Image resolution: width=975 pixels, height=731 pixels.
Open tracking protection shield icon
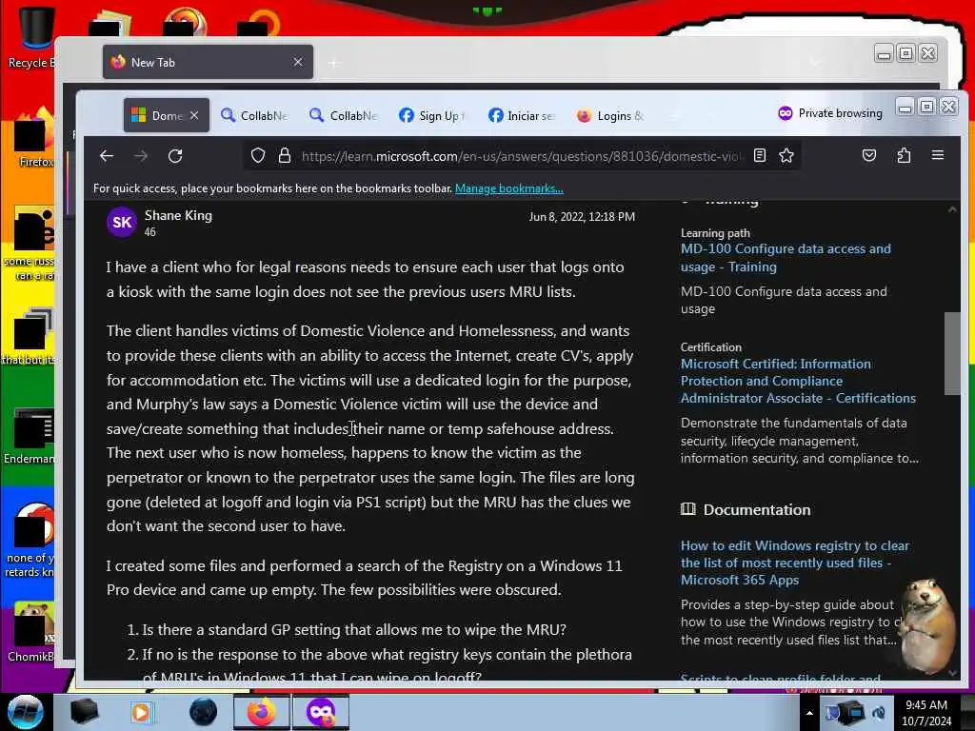258,155
